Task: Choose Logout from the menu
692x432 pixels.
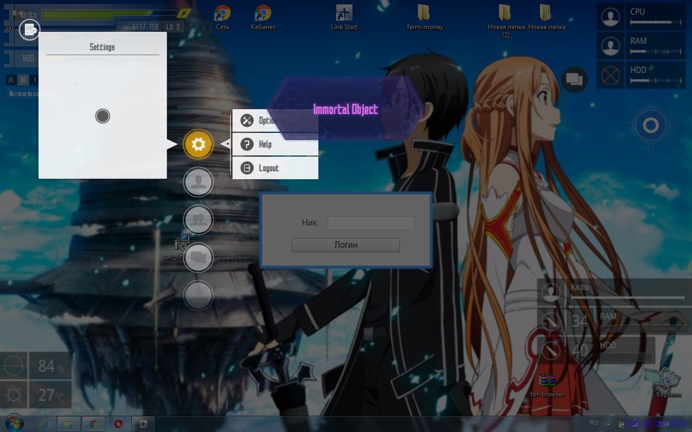Action: (x=275, y=168)
